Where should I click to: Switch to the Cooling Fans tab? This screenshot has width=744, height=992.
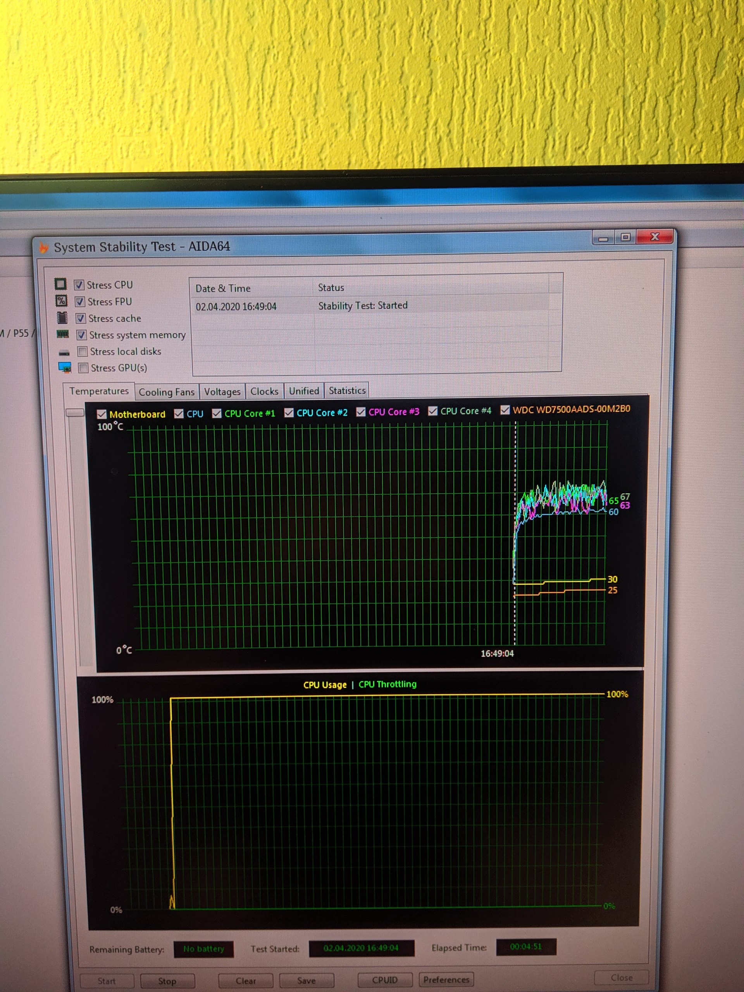tap(167, 392)
